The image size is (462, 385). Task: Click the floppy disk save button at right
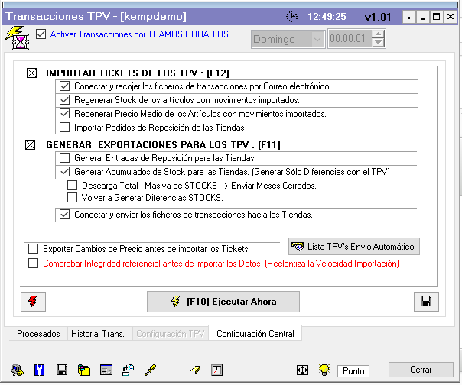[426, 301]
